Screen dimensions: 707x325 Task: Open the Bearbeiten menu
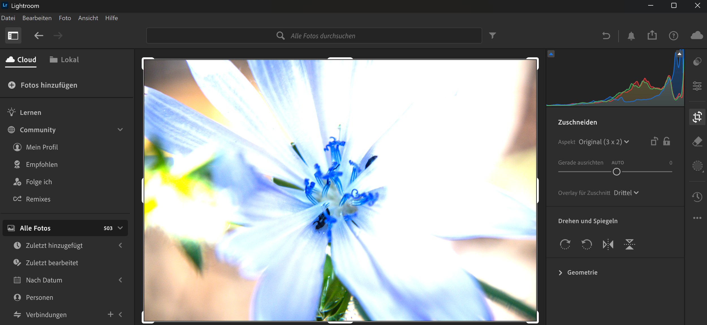37,18
